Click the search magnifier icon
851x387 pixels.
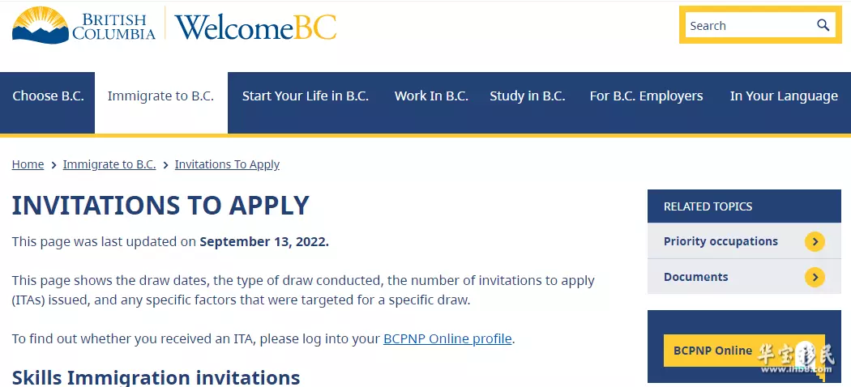pos(823,25)
